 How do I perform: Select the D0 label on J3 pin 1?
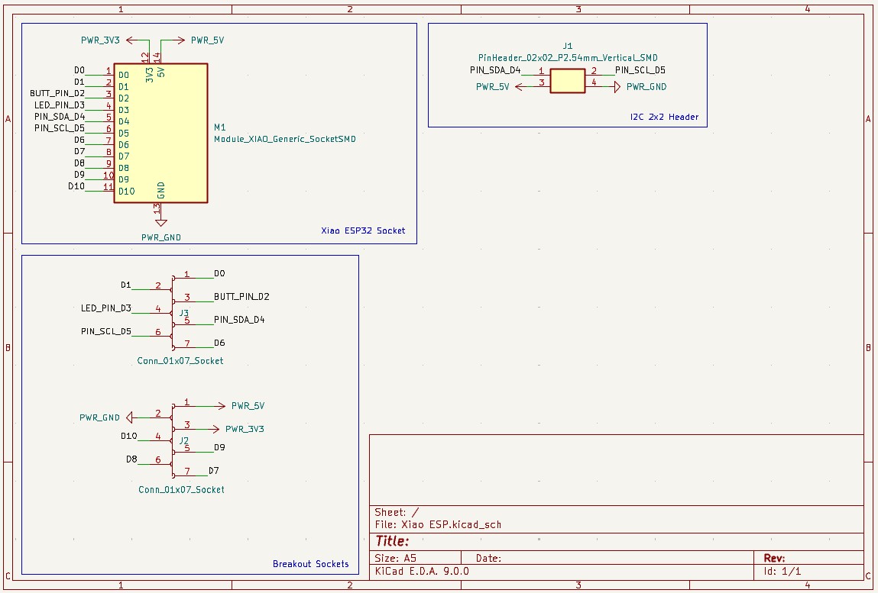(x=219, y=273)
